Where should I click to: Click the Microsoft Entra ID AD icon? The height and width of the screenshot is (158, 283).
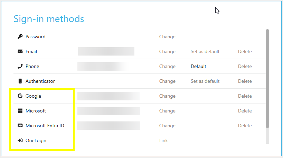[x=20, y=126]
